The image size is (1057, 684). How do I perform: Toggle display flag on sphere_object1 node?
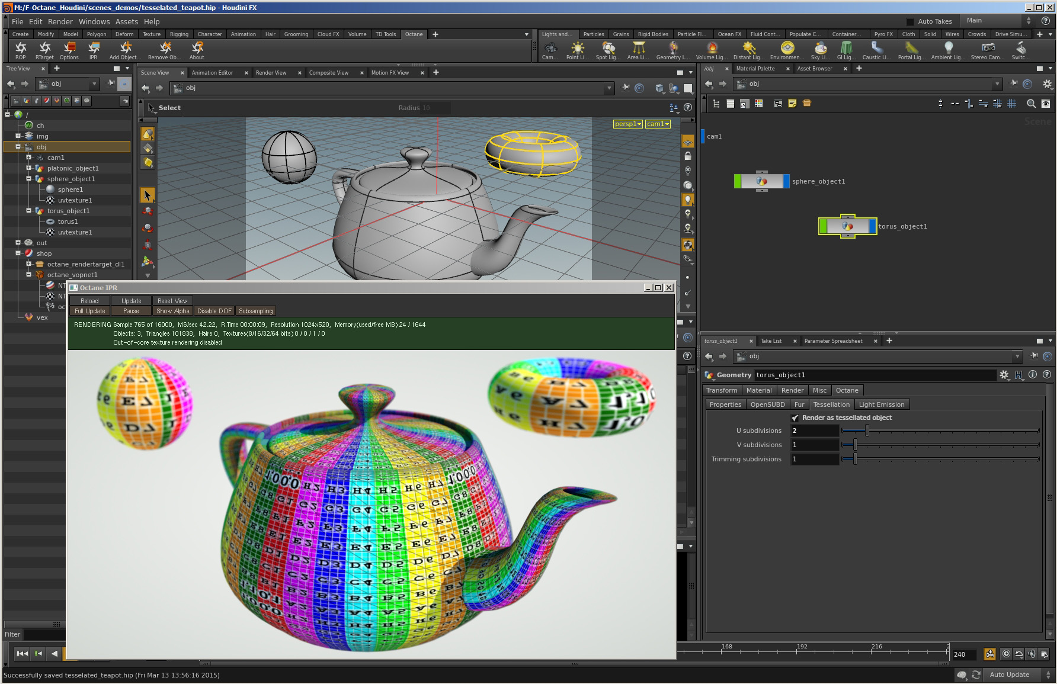pyautogui.click(x=786, y=181)
